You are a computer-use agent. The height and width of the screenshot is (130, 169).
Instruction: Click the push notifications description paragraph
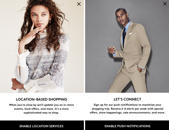tap(128, 109)
